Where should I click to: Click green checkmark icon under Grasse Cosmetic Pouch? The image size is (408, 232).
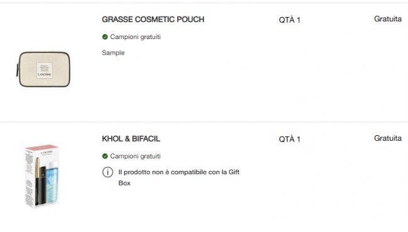[105, 37]
